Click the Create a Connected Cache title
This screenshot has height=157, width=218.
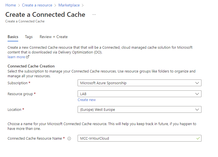[45, 15]
